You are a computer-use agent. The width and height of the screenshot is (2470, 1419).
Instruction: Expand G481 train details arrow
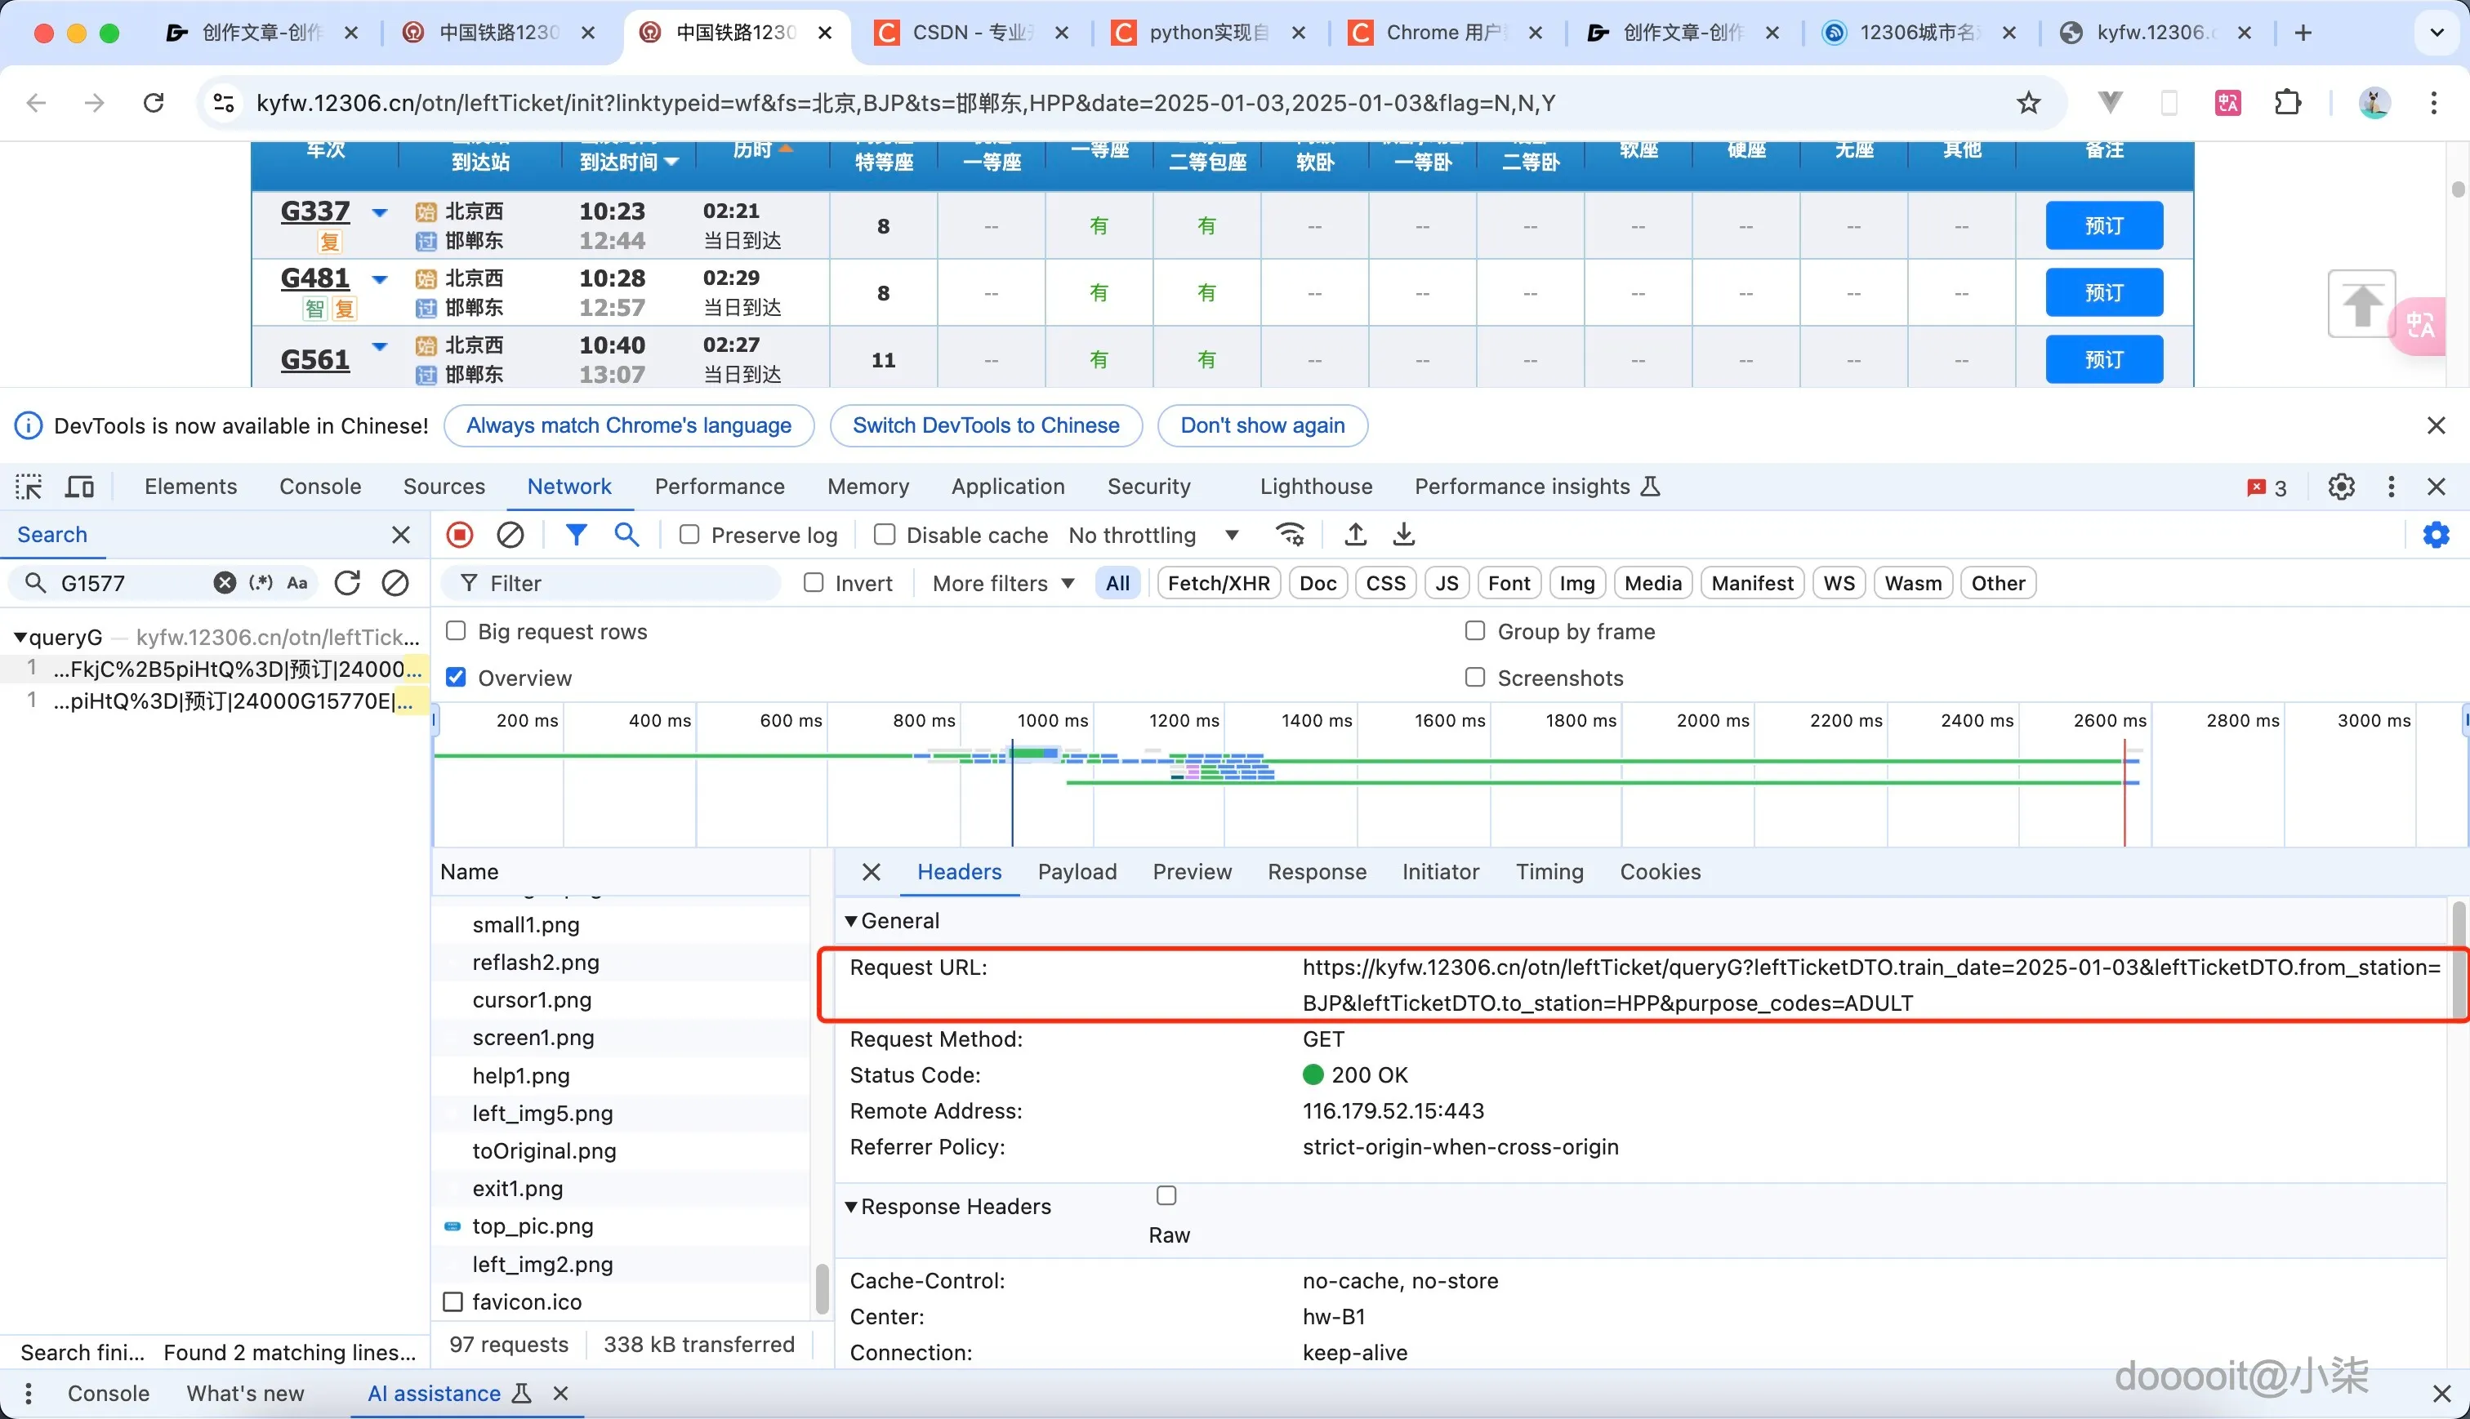click(x=380, y=278)
